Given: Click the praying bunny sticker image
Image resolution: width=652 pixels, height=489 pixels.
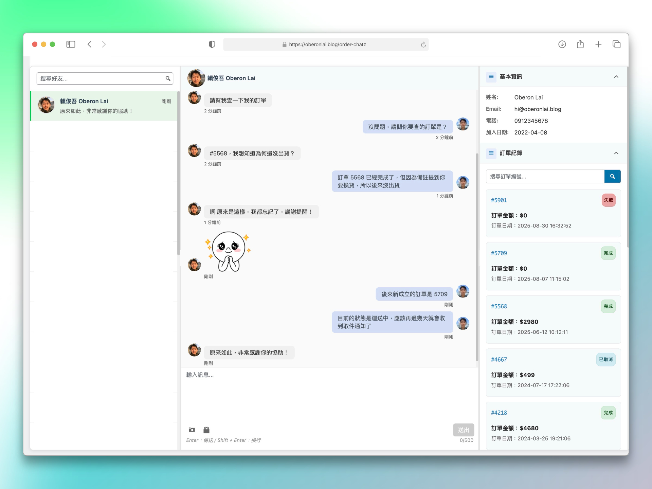Looking at the screenshot, I should 229,252.
